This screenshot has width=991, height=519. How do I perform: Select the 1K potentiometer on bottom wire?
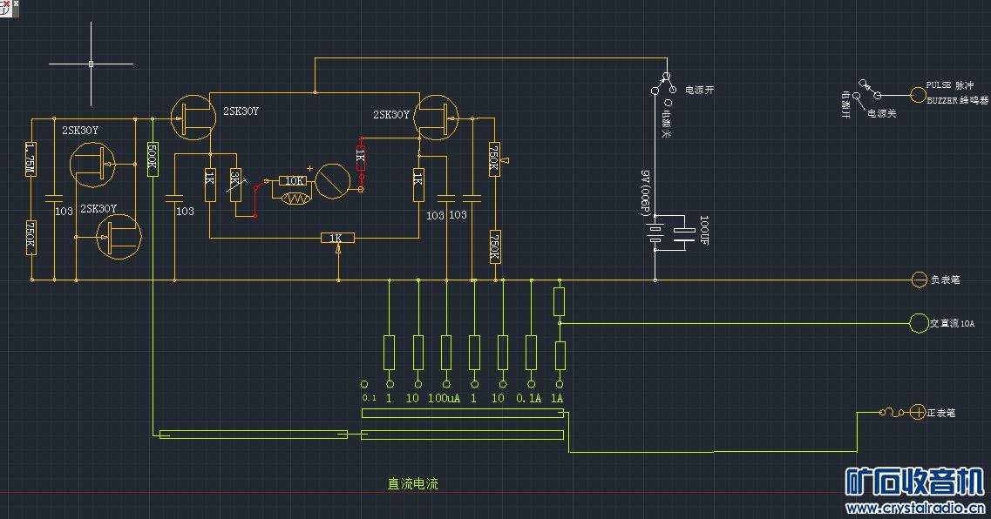coord(337,239)
